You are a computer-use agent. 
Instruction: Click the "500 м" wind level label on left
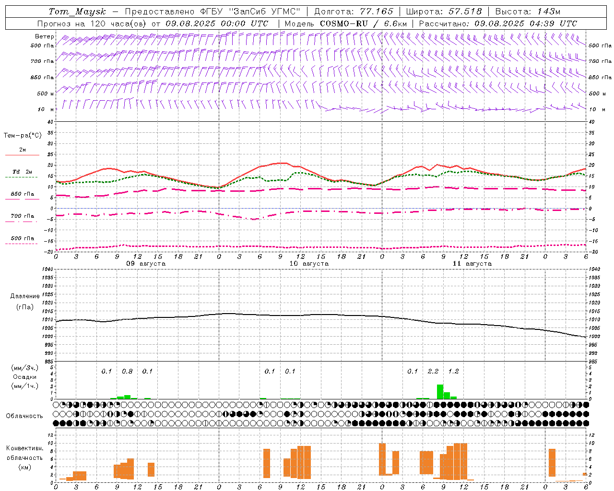click(x=46, y=94)
